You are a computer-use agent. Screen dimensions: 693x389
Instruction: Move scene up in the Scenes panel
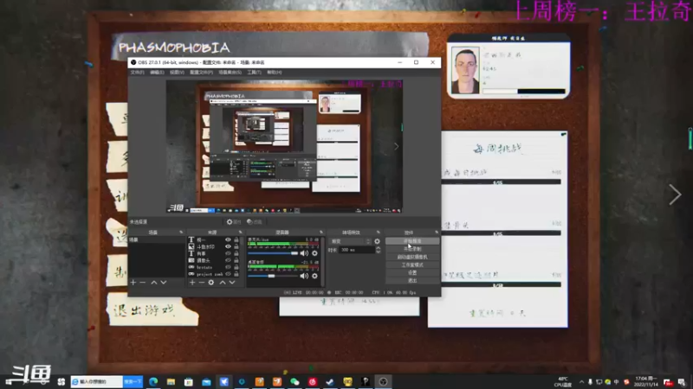pyautogui.click(x=154, y=283)
